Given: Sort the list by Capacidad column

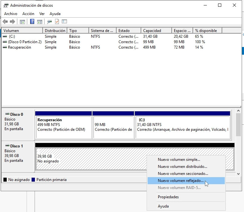Looking at the screenshot, I should pyautogui.click(x=152, y=31).
